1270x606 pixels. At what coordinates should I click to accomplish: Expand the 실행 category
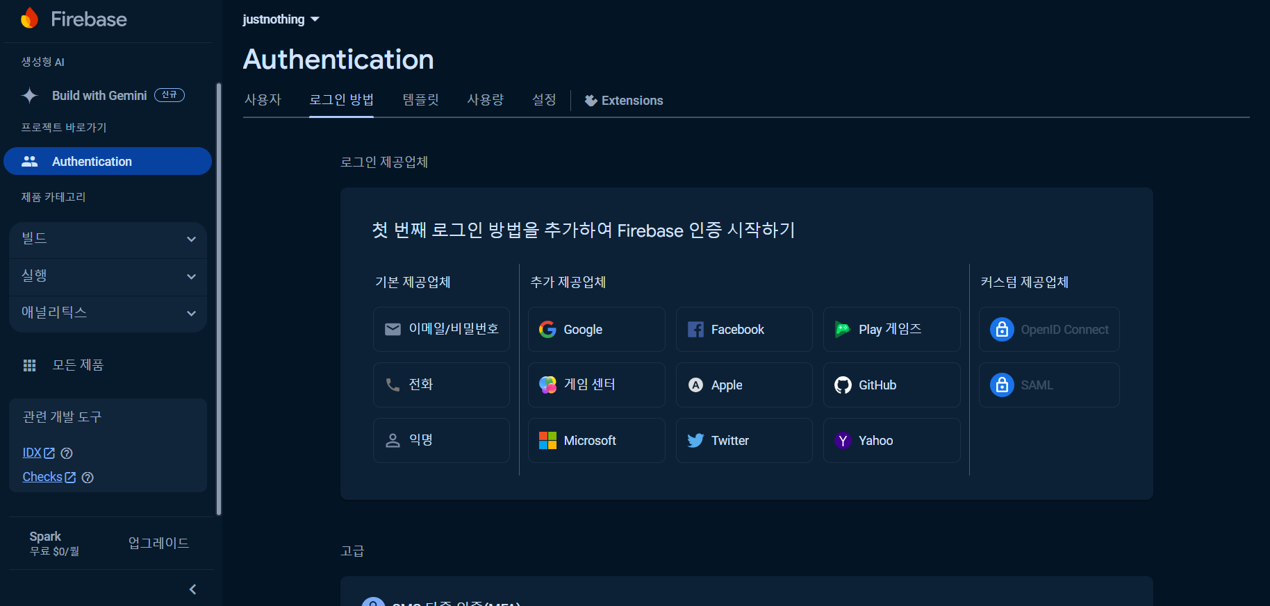pos(108,276)
